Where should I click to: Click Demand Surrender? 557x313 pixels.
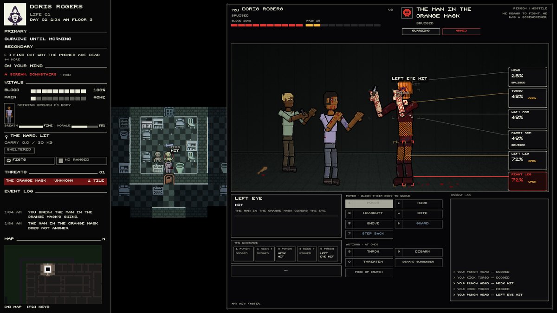coord(419,262)
